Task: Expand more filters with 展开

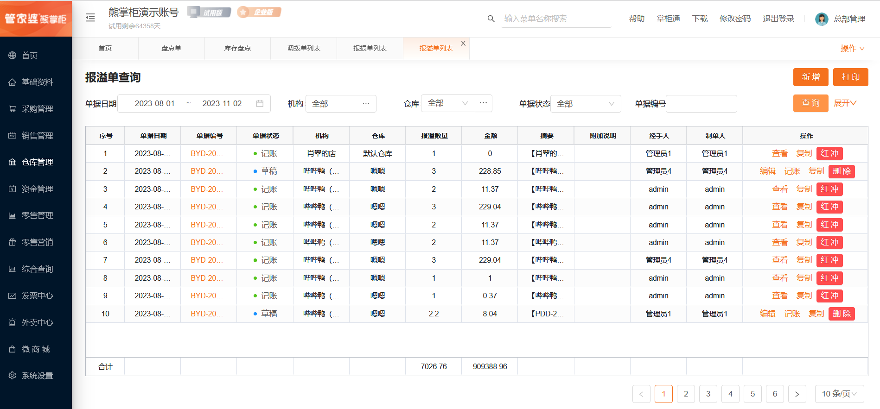Action: pyautogui.click(x=845, y=103)
